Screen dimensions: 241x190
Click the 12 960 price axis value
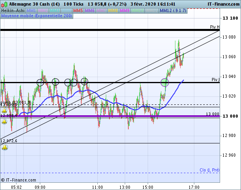pos(229,155)
